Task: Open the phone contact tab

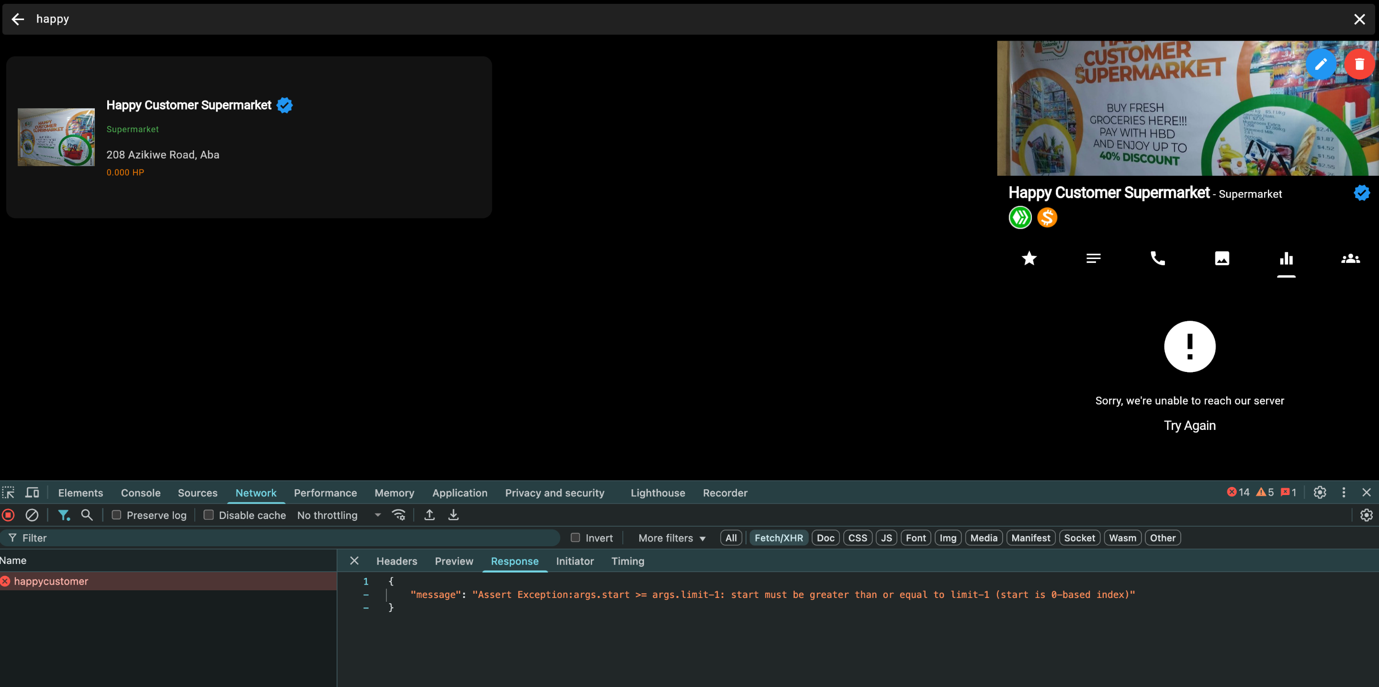Action: (1157, 259)
